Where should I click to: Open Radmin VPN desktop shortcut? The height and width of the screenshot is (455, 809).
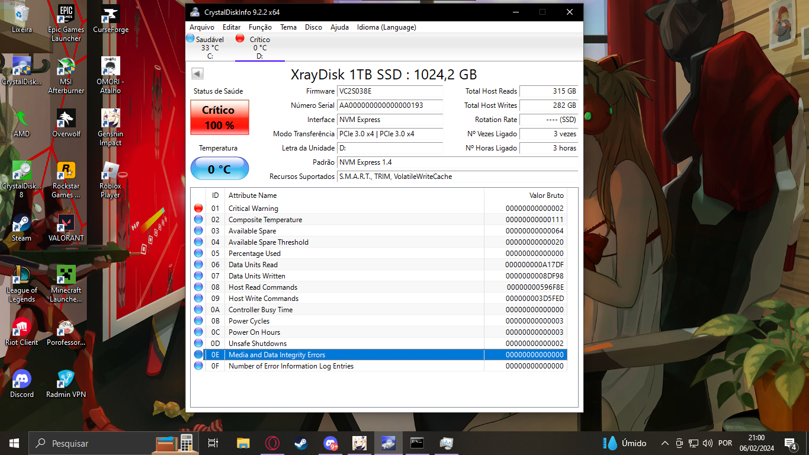click(x=66, y=384)
